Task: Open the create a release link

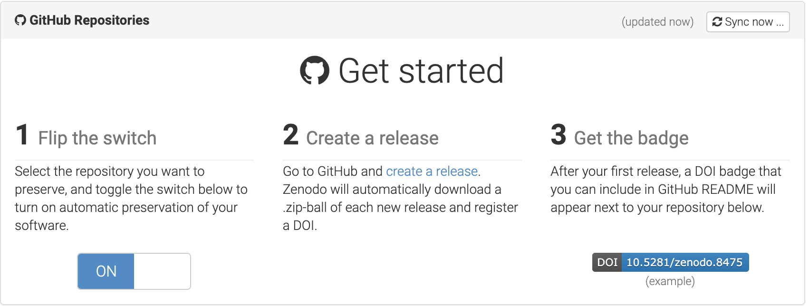Action: pyautogui.click(x=432, y=171)
